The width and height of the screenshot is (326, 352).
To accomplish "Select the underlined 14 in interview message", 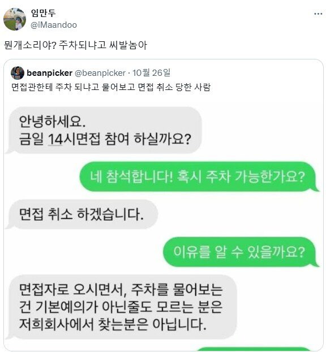I will coord(55,139).
